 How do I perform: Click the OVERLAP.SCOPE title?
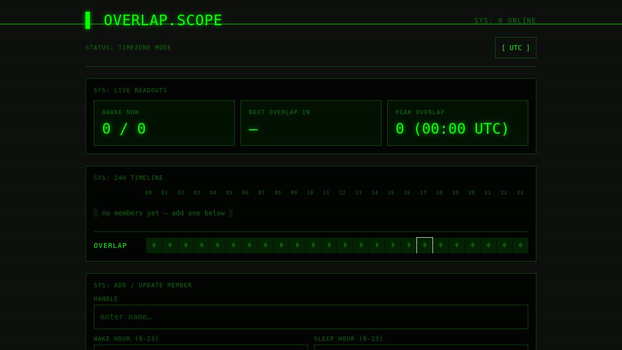pos(163,20)
